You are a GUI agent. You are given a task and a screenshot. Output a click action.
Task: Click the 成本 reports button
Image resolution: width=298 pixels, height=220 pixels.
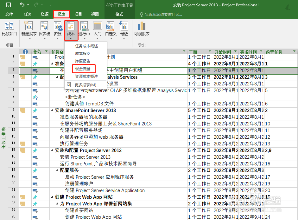(71, 30)
